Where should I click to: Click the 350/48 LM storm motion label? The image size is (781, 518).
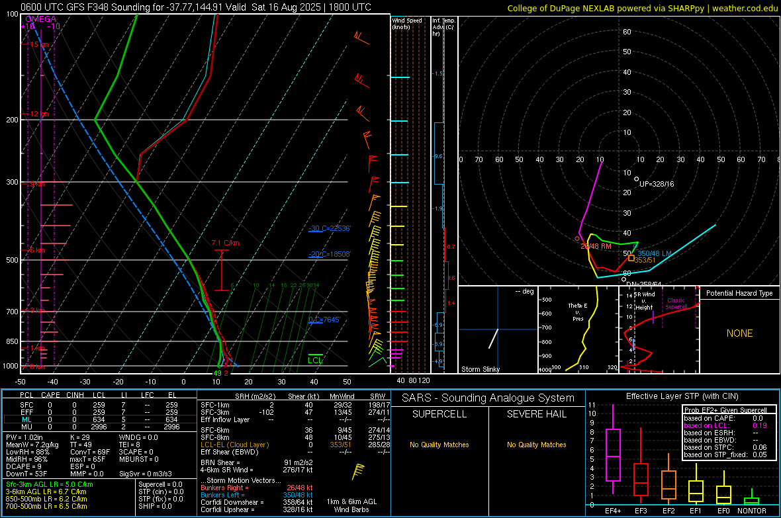pyautogui.click(x=655, y=253)
